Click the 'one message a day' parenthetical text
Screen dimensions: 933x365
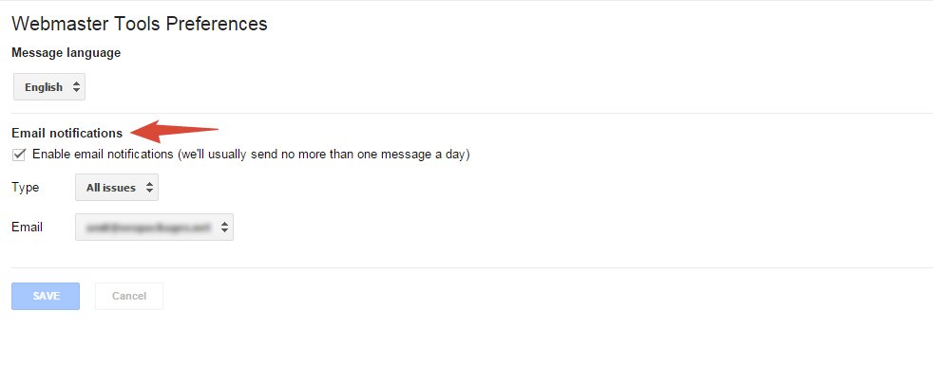click(x=323, y=155)
